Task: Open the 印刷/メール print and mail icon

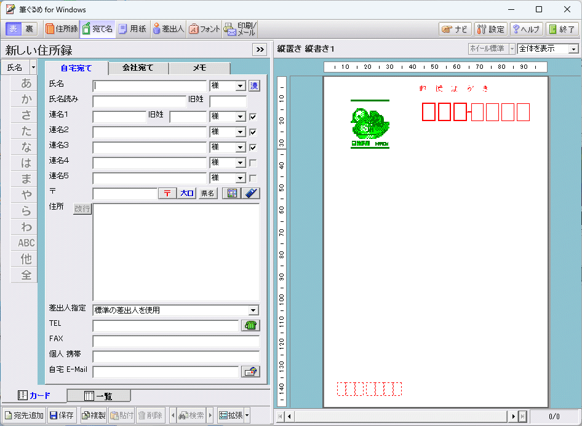Action: click(240, 29)
